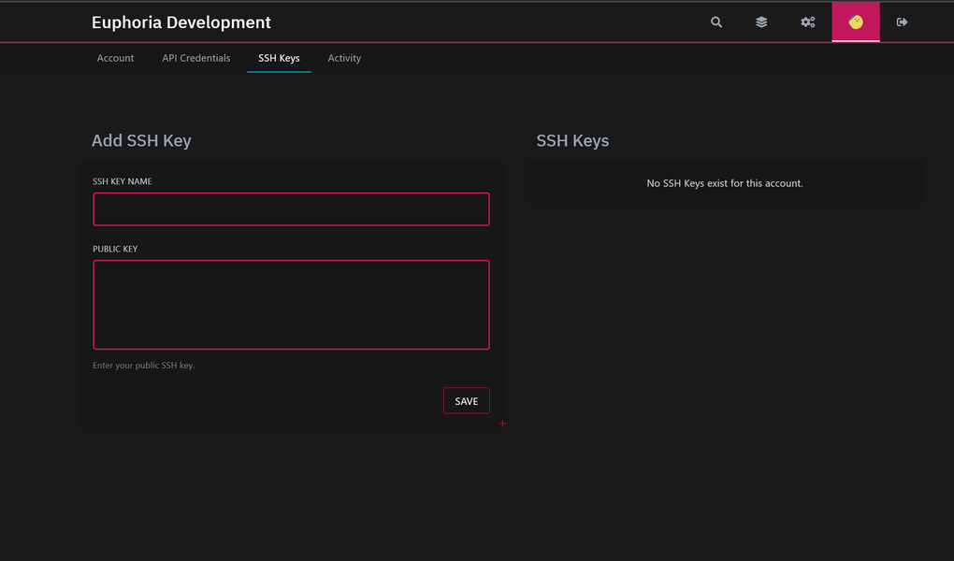This screenshot has height=561, width=954.
Task: Click the sign out arrow icon
Action: click(902, 22)
